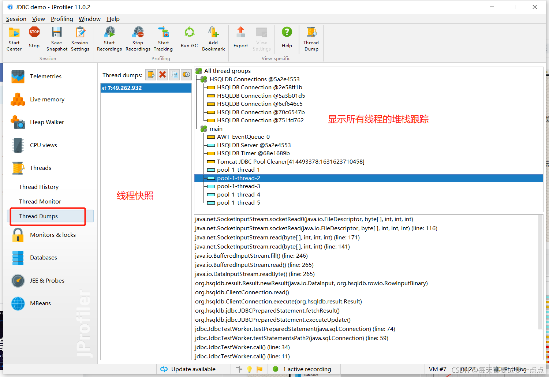Stop the profiling session
The width and height of the screenshot is (549, 377).
coord(34,38)
